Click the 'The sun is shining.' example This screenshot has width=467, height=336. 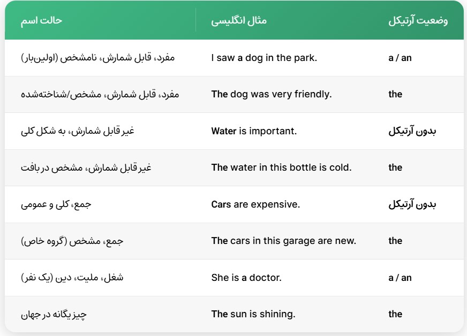tap(253, 314)
